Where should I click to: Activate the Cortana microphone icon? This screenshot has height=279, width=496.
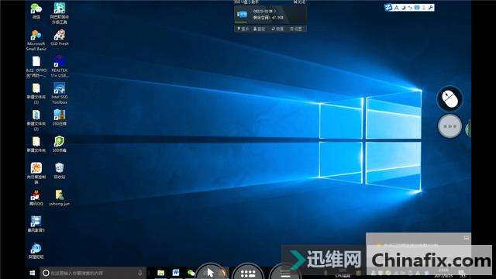[x=139, y=273]
